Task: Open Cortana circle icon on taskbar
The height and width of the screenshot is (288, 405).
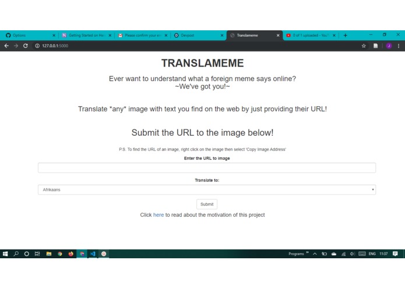Action: (x=26, y=254)
